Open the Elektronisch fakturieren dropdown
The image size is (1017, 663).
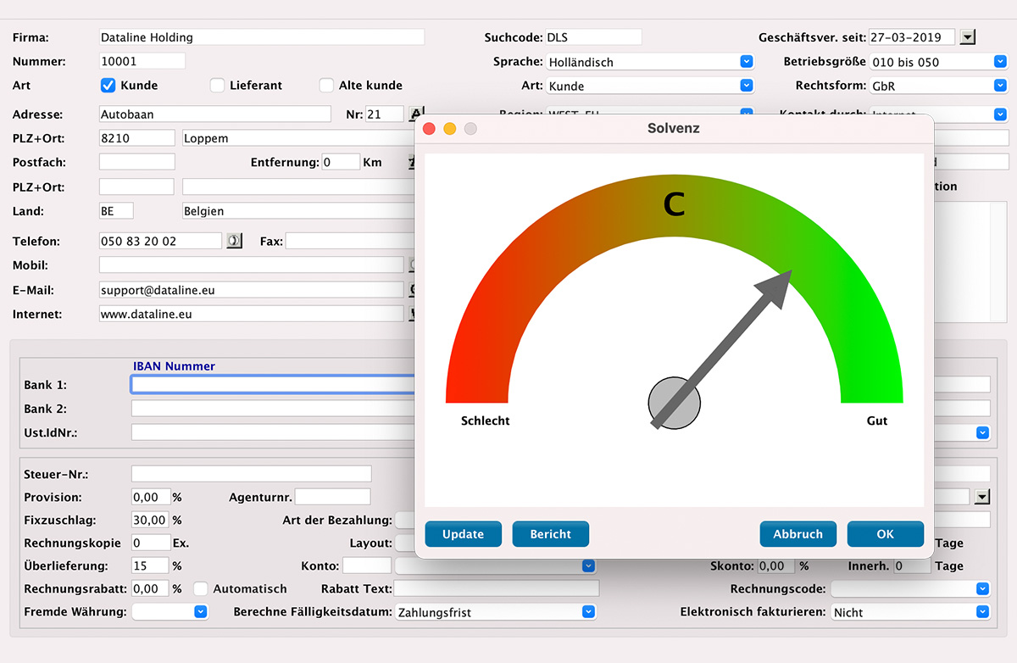tap(982, 612)
